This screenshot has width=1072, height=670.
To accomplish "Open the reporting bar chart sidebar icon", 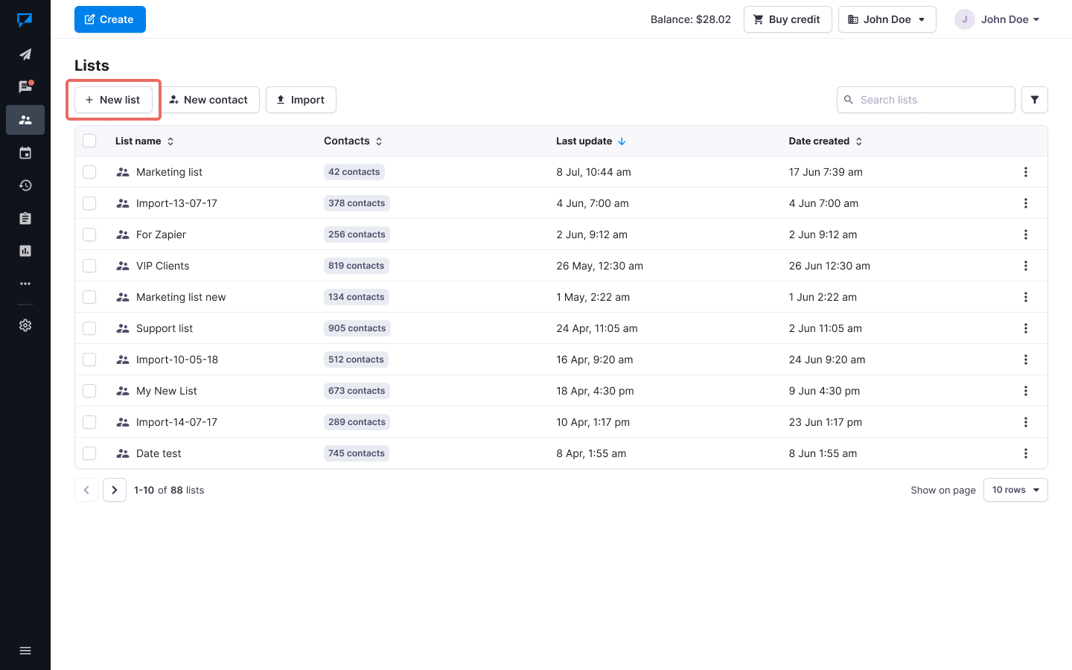I will pos(25,251).
